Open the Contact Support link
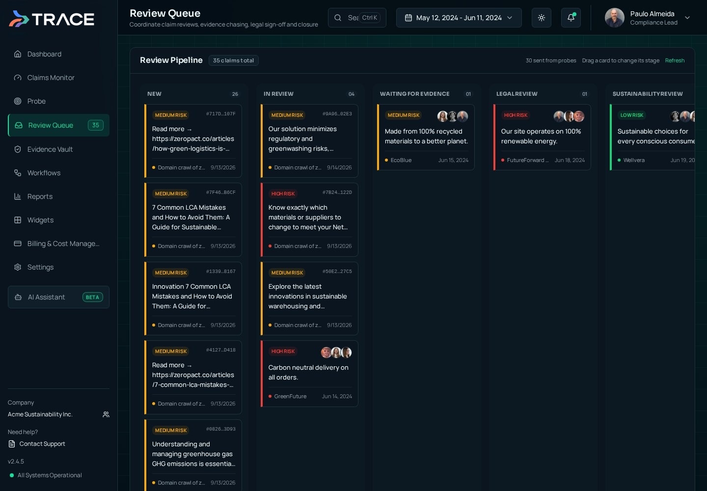 coord(42,444)
